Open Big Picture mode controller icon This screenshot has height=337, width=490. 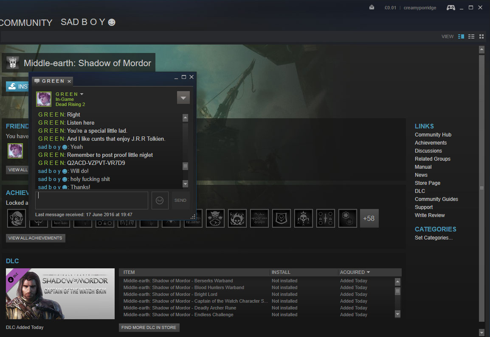[x=451, y=8]
